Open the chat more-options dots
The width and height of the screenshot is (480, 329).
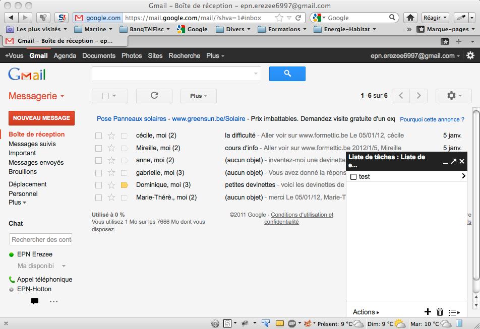click(x=53, y=301)
